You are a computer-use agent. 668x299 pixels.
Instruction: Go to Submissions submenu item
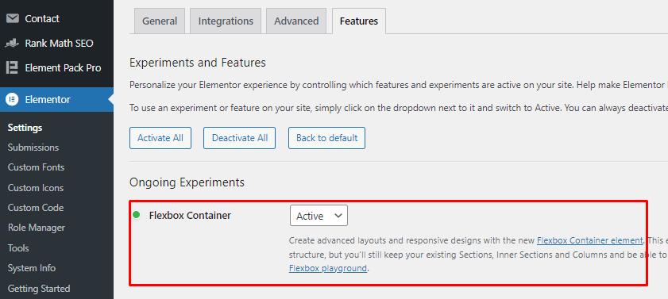(33, 148)
